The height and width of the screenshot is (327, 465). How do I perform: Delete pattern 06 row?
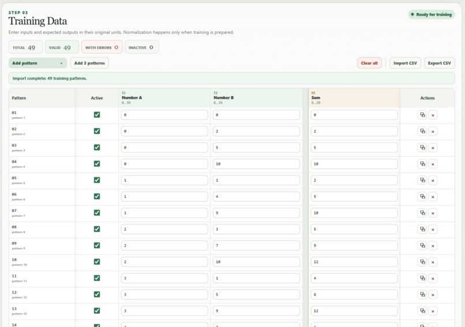pyautogui.click(x=433, y=197)
